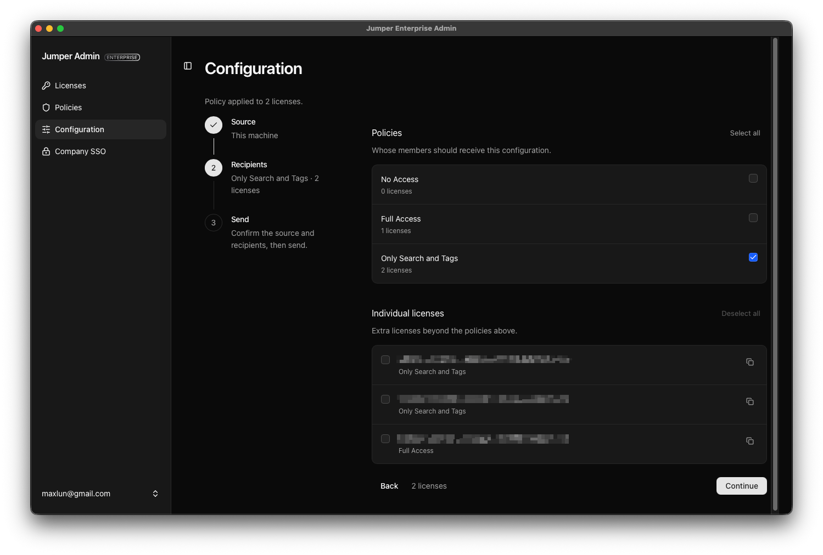
Task: Click the Source step checkmark circle
Action: pos(214,125)
